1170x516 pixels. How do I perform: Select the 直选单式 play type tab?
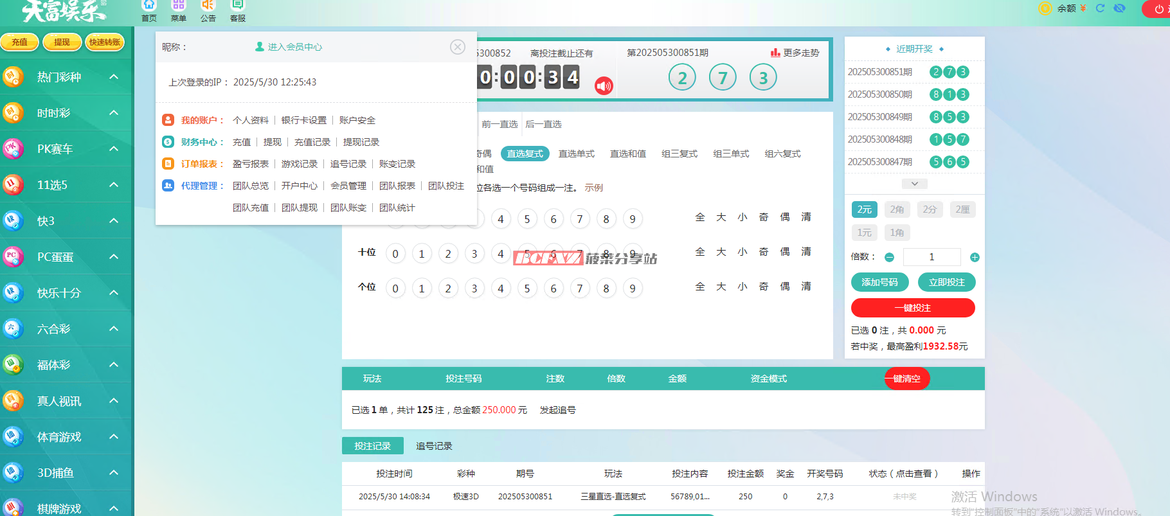[x=576, y=154]
